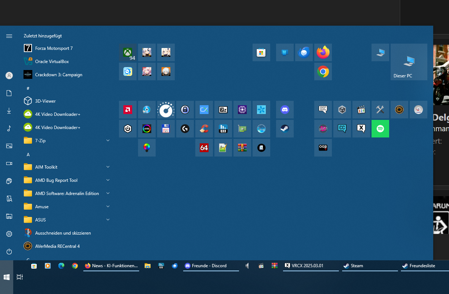Launch the Microsoft Store tile
The height and width of the screenshot is (294, 449).
(x=261, y=52)
